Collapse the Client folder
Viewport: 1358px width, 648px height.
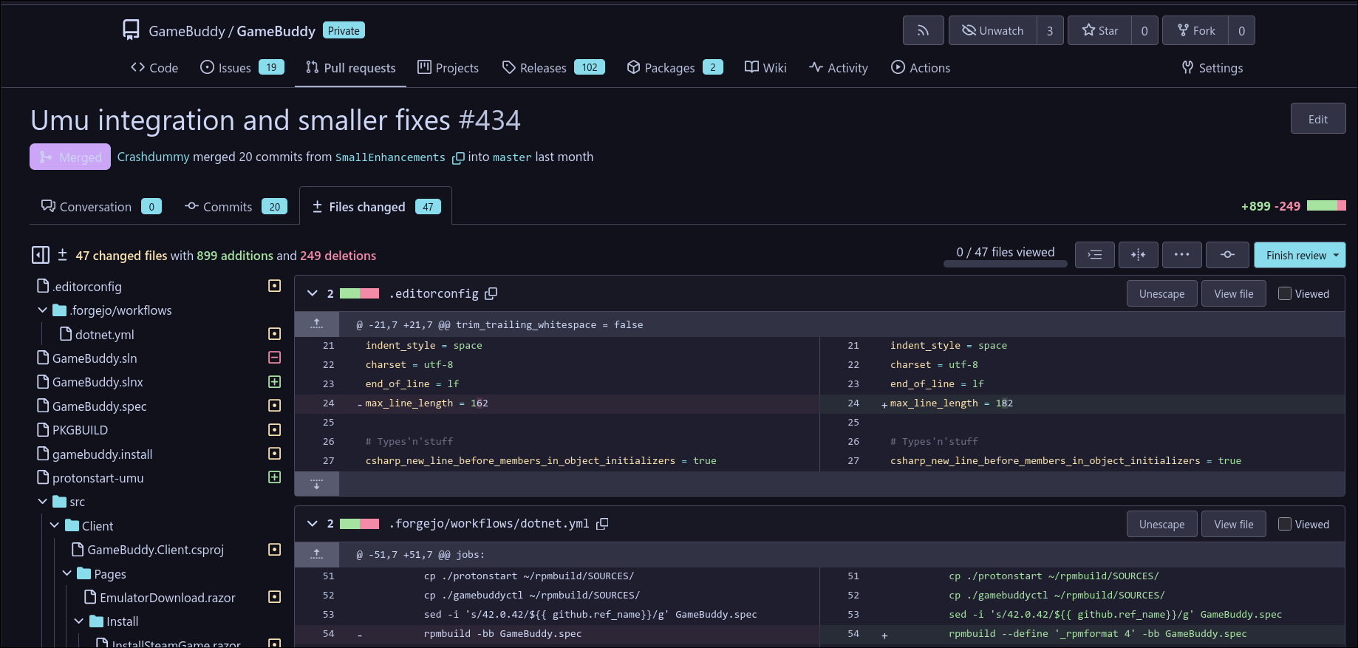[x=55, y=525]
